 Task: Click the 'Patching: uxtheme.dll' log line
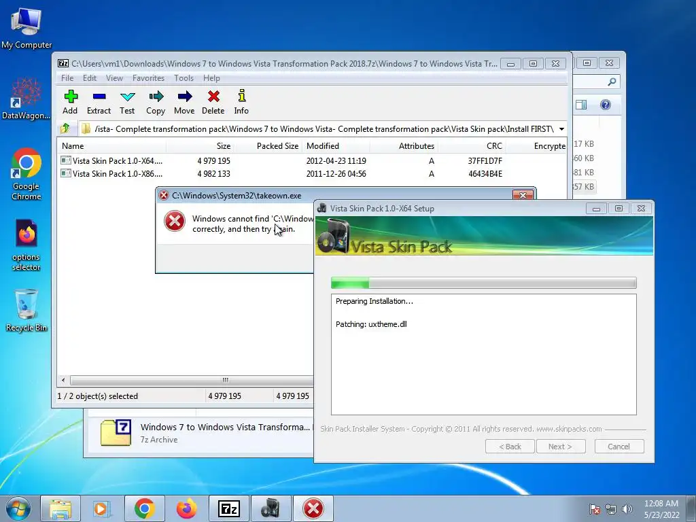click(371, 324)
